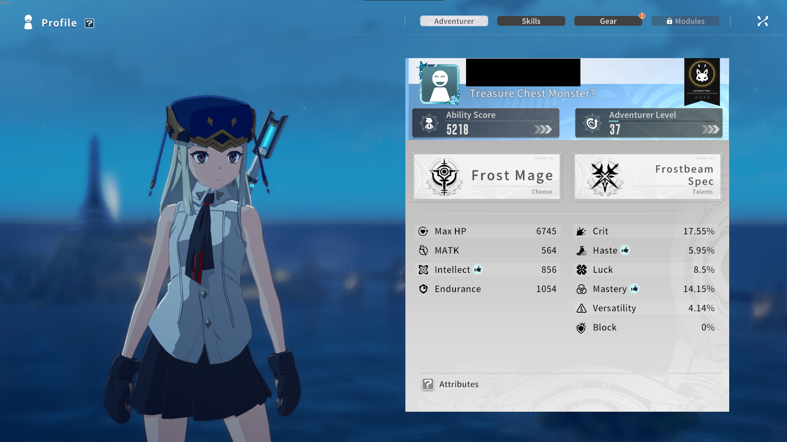Image resolution: width=787 pixels, height=442 pixels.
Task: Switch to the Gear tab
Action: coord(608,21)
